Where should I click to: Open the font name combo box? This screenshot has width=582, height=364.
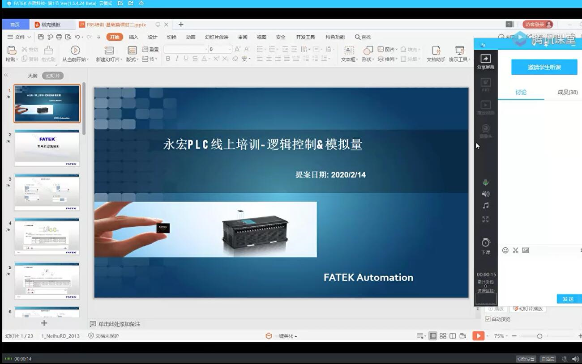[186, 49]
